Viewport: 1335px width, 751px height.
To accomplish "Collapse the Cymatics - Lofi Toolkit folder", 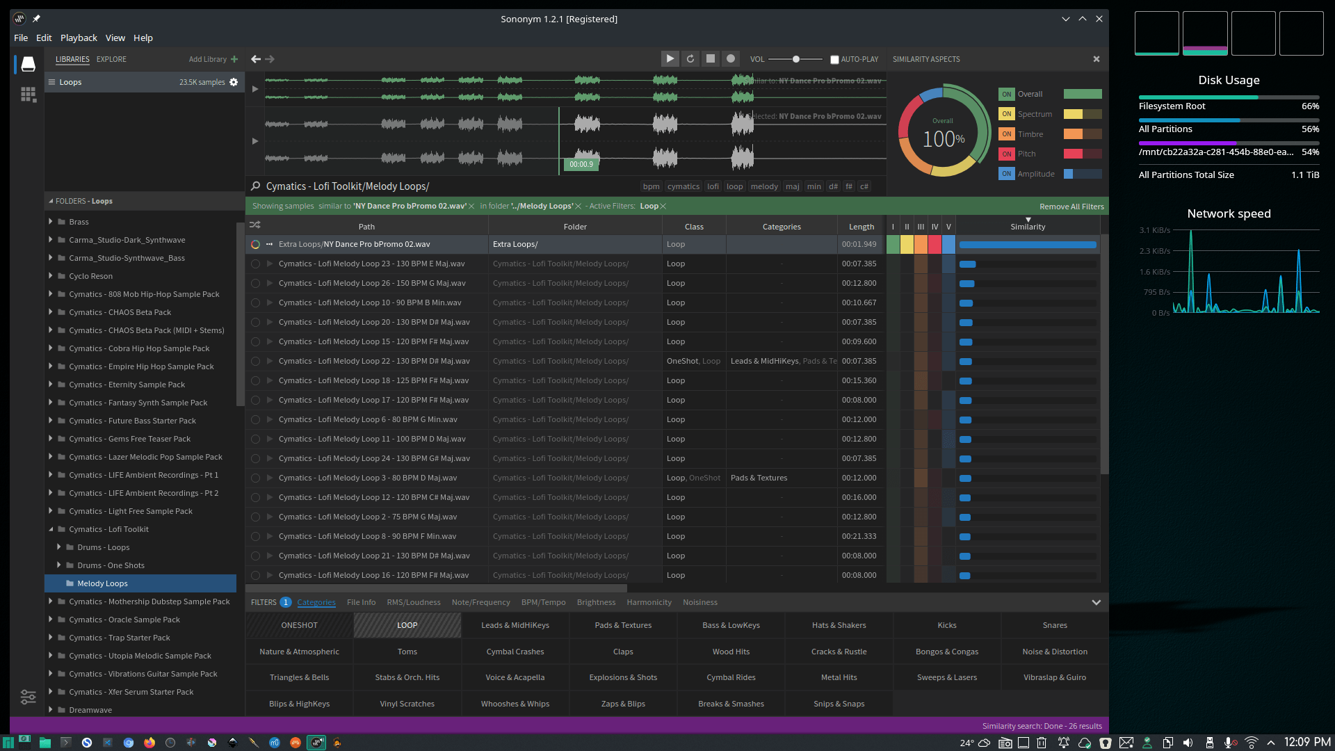I will [x=51, y=529].
